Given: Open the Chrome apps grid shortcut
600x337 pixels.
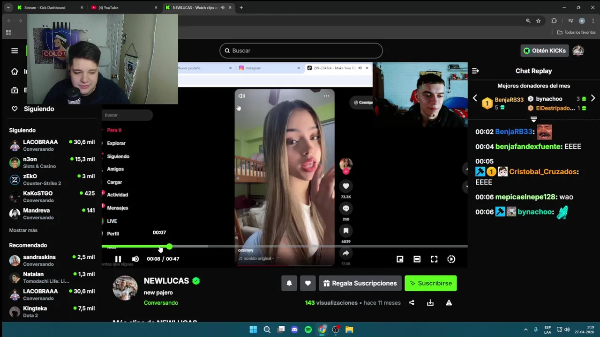Looking at the screenshot, I should [x=8, y=32].
